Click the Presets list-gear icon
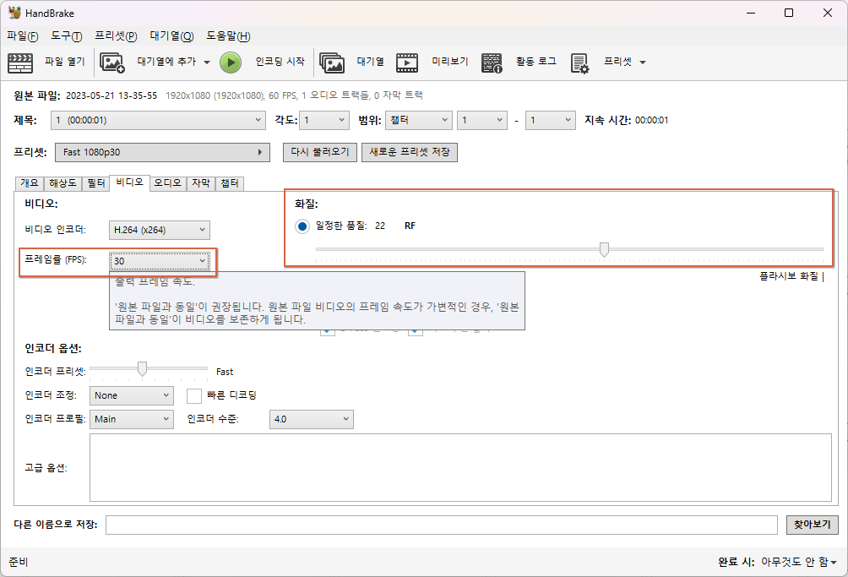 (579, 63)
